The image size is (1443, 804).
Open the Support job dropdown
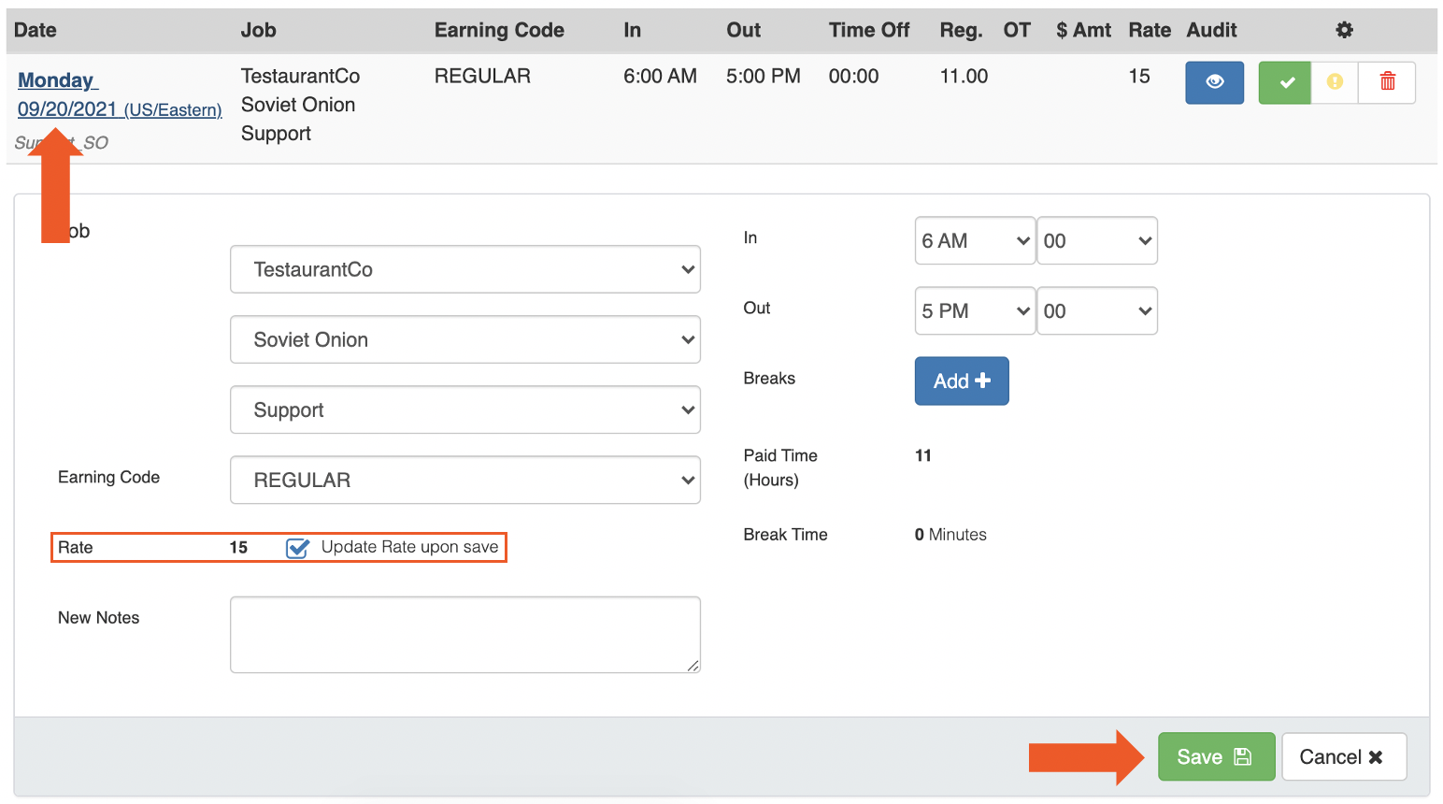(464, 409)
